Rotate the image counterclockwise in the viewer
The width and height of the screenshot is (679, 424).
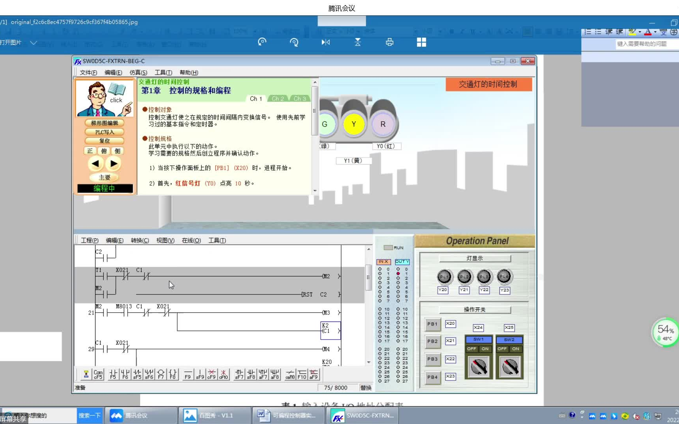[261, 42]
